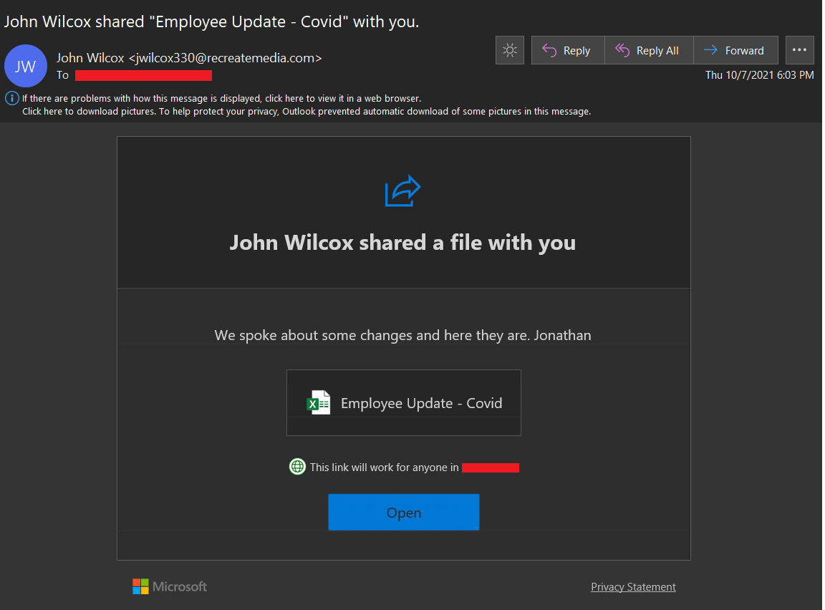This screenshot has width=825, height=610.
Task: Click 'This link will work for anyone in' text
Action: click(x=384, y=468)
